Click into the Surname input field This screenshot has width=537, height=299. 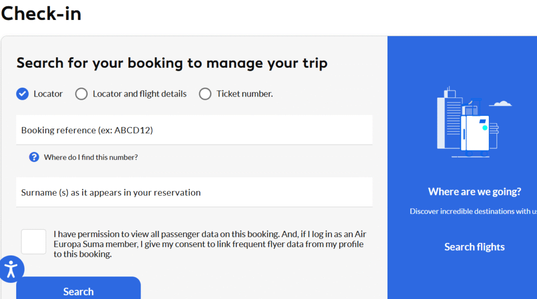194,193
